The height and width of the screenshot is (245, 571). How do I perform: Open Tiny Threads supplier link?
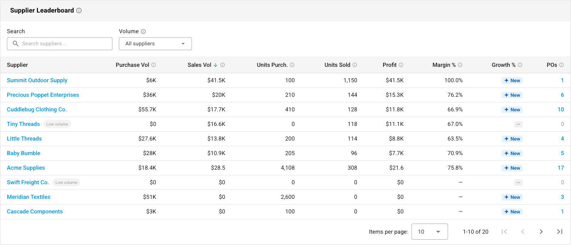point(24,124)
